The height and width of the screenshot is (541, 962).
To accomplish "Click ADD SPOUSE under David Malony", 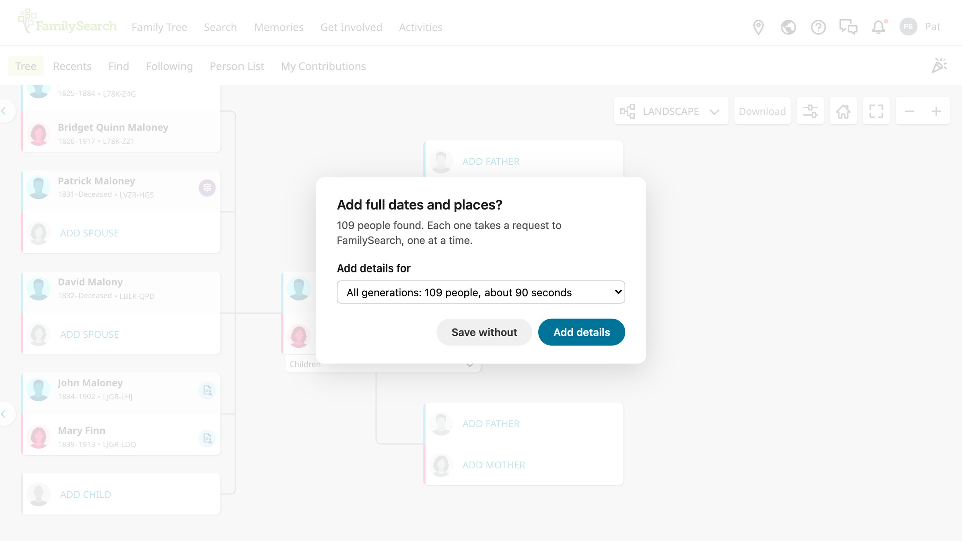I will pos(89,335).
